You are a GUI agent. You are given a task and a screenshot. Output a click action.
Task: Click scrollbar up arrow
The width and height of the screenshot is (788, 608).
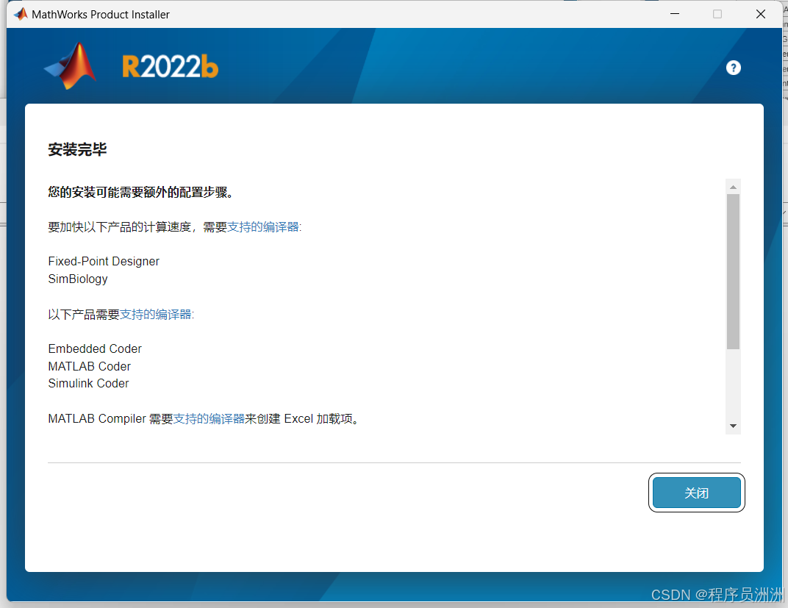tap(733, 187)
